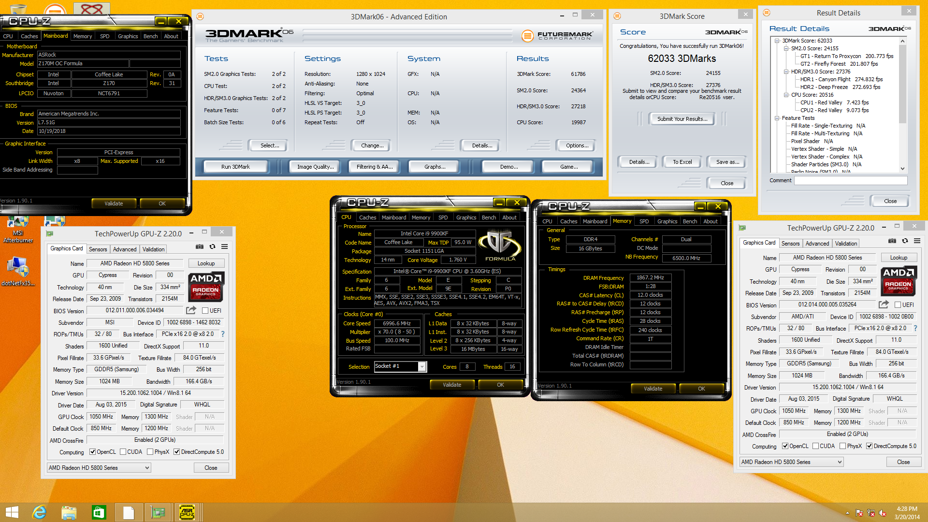Click AMD Radeon logo in right GPU-Z window

pyautogui.click(x=898, y=281)
